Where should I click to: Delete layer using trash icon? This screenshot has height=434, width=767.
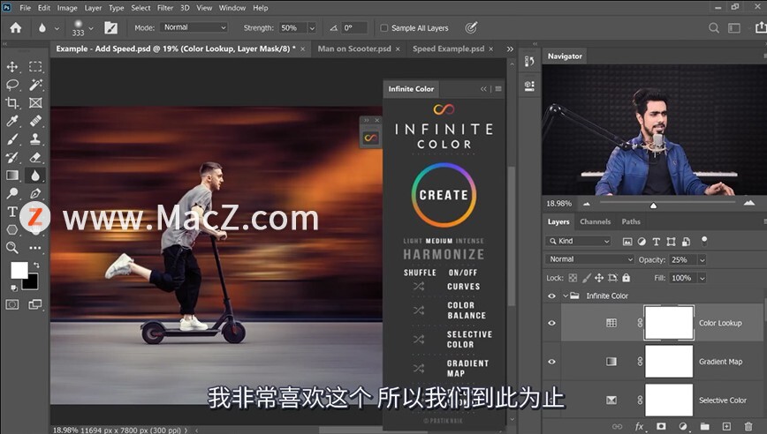(748, 426)
